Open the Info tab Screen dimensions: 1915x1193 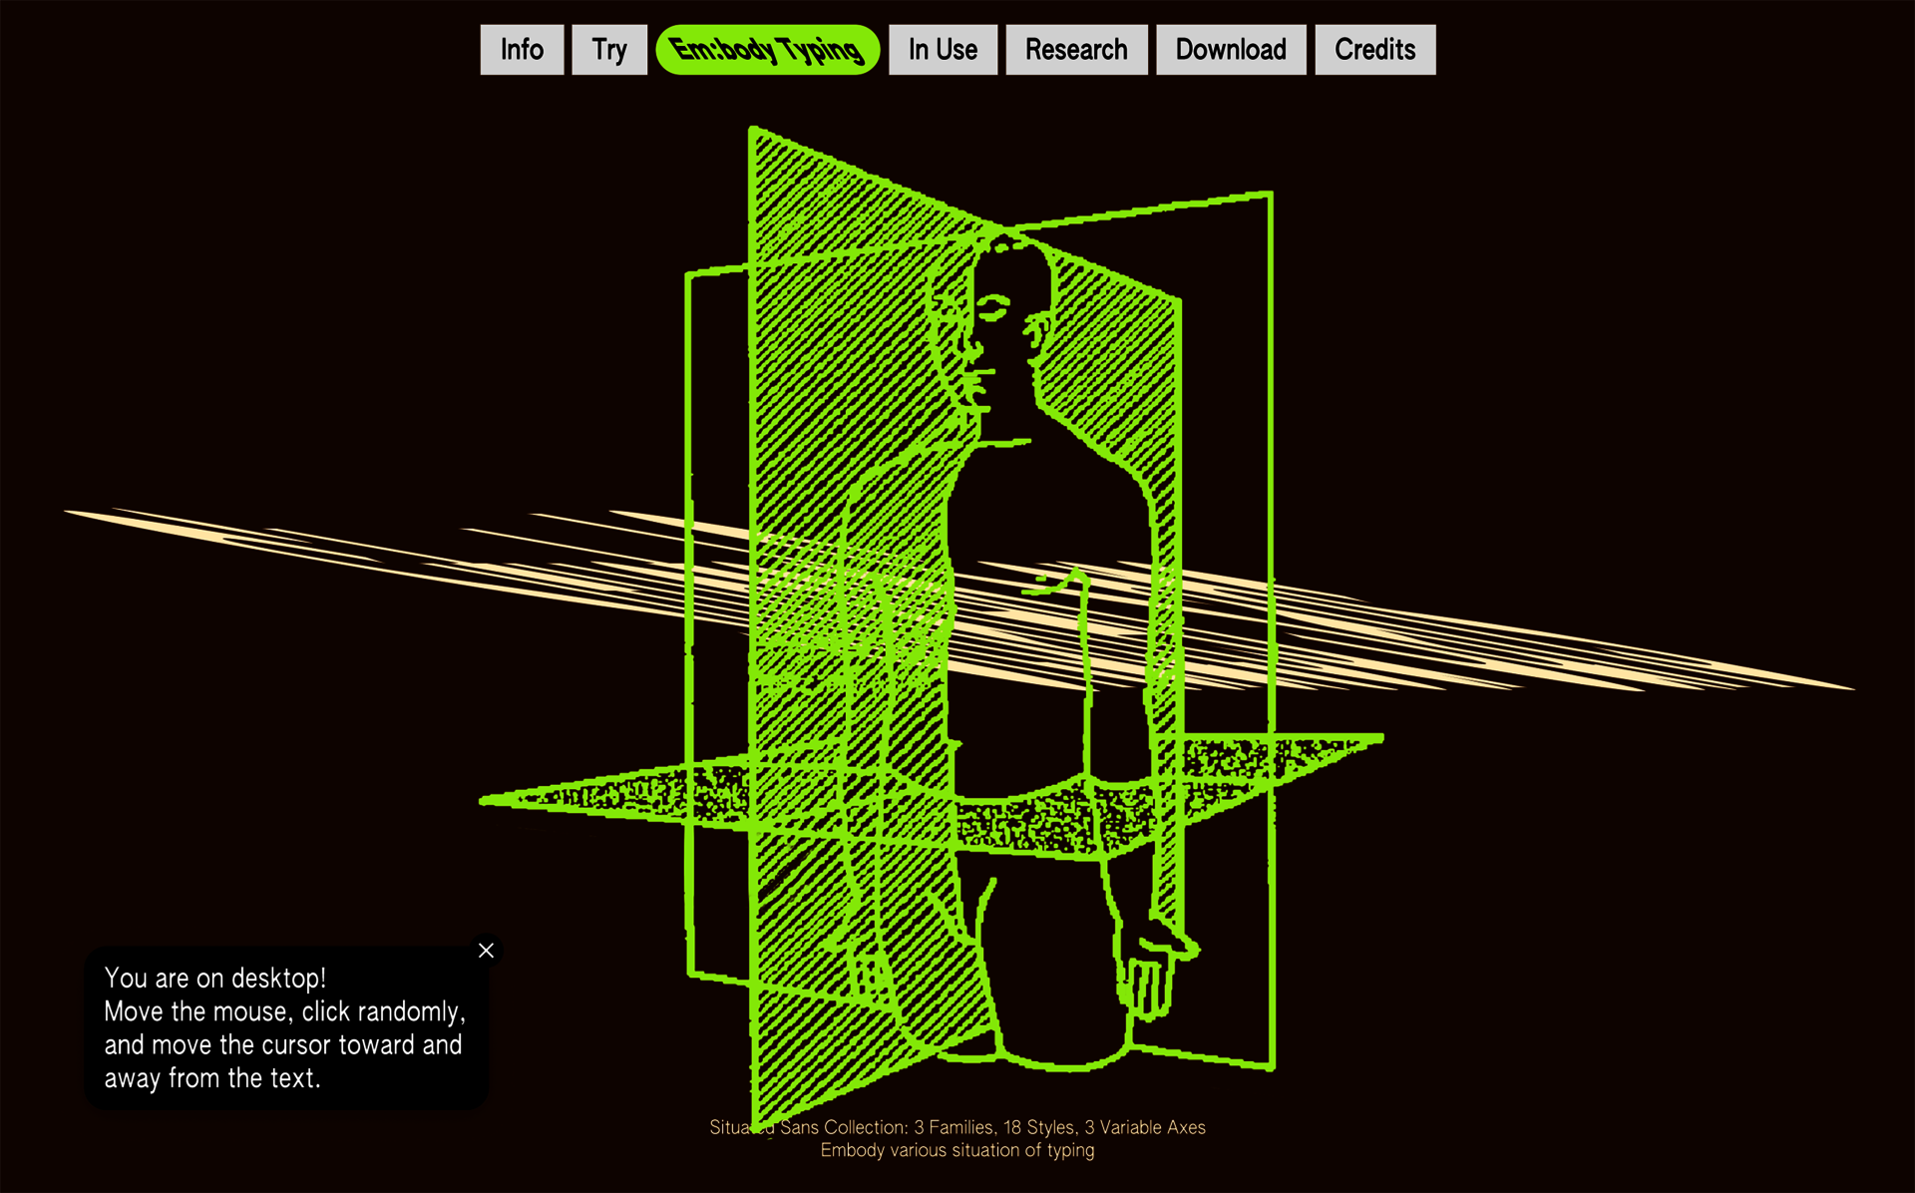(x=522, y=50)
